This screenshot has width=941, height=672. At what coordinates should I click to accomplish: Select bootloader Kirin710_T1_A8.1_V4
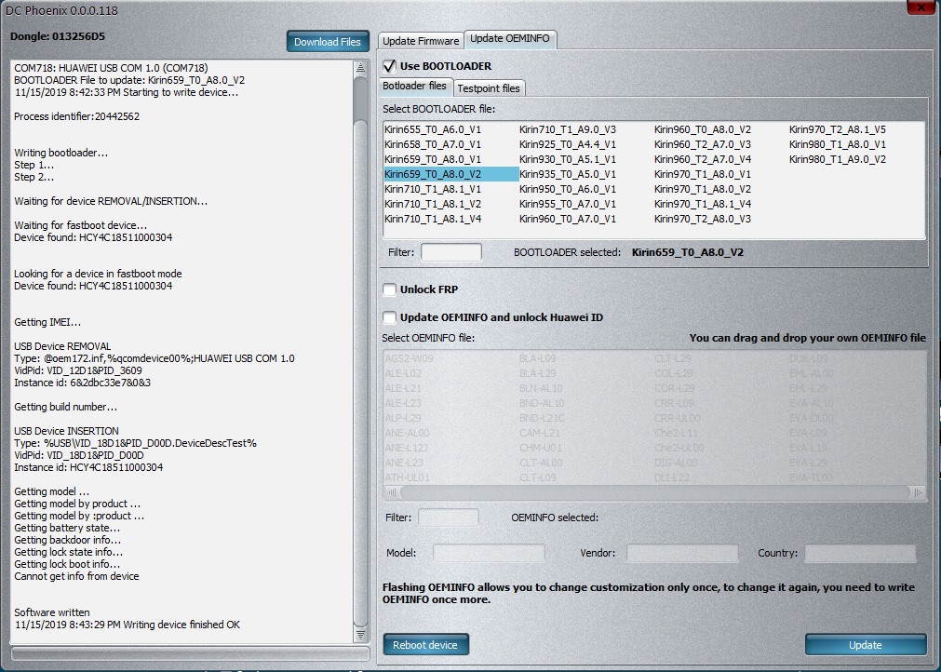click(433, 219)
